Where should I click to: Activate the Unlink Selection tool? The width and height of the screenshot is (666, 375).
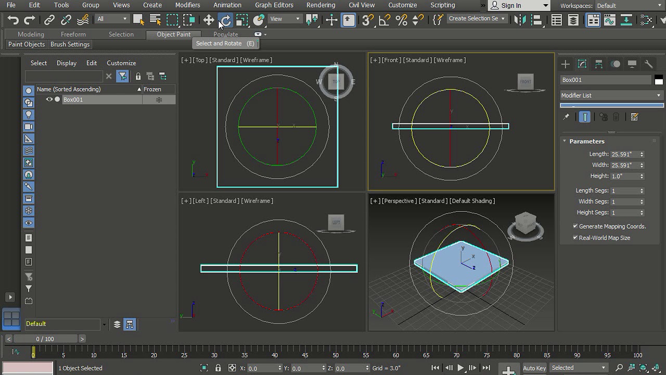click(66, 20)
